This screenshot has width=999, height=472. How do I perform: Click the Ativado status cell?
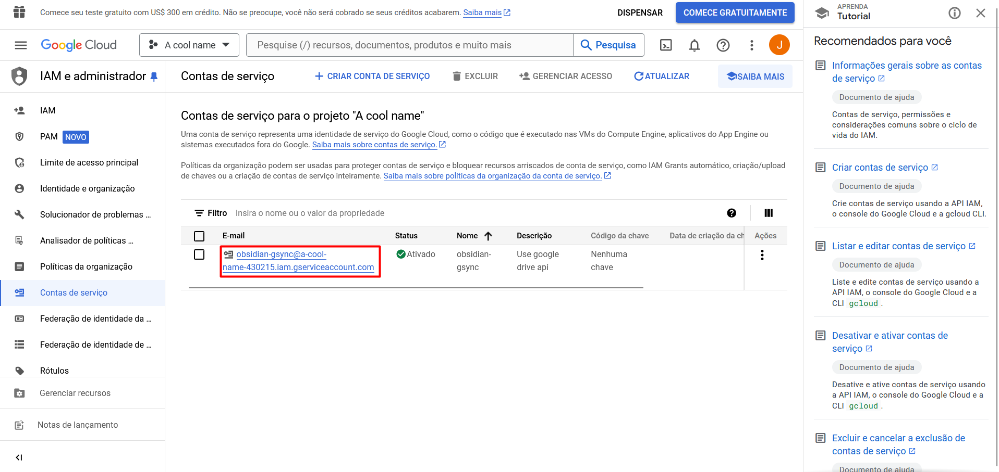(416, 254)
